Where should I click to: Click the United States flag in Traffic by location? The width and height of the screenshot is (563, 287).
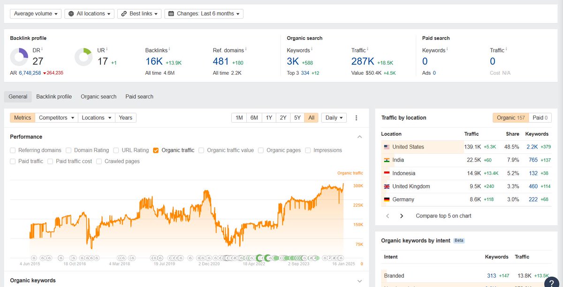coord(386,147)
